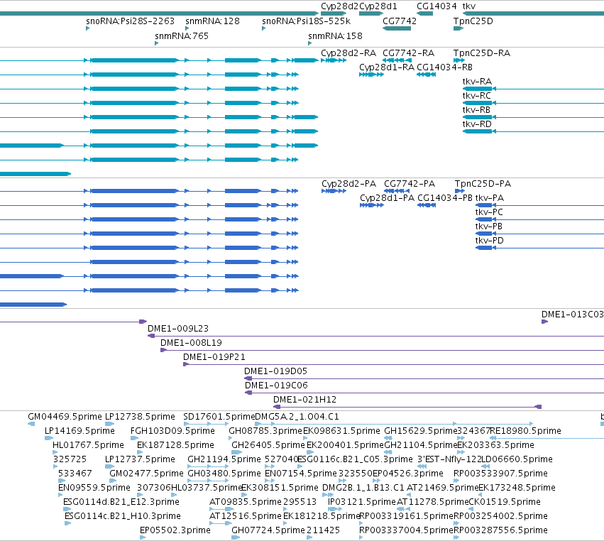Select the DME1-019D05 BAC label
Image resolution: width=604 pixels, height=541 pixels.
coord(276,371)
